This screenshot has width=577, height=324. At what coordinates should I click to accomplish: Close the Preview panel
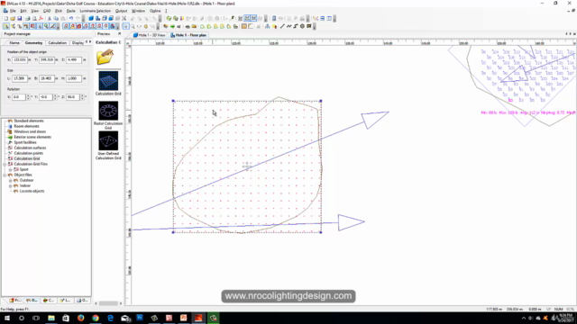coord(119,34)
